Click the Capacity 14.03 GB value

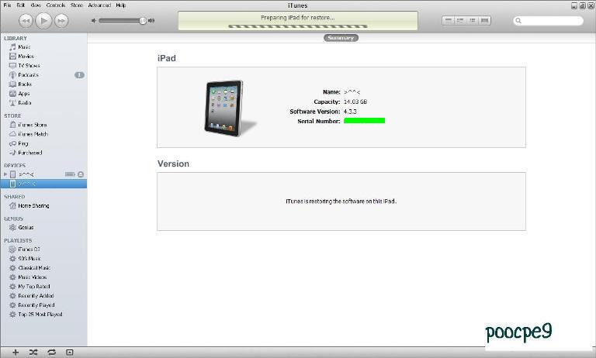(x=355, y=102)
